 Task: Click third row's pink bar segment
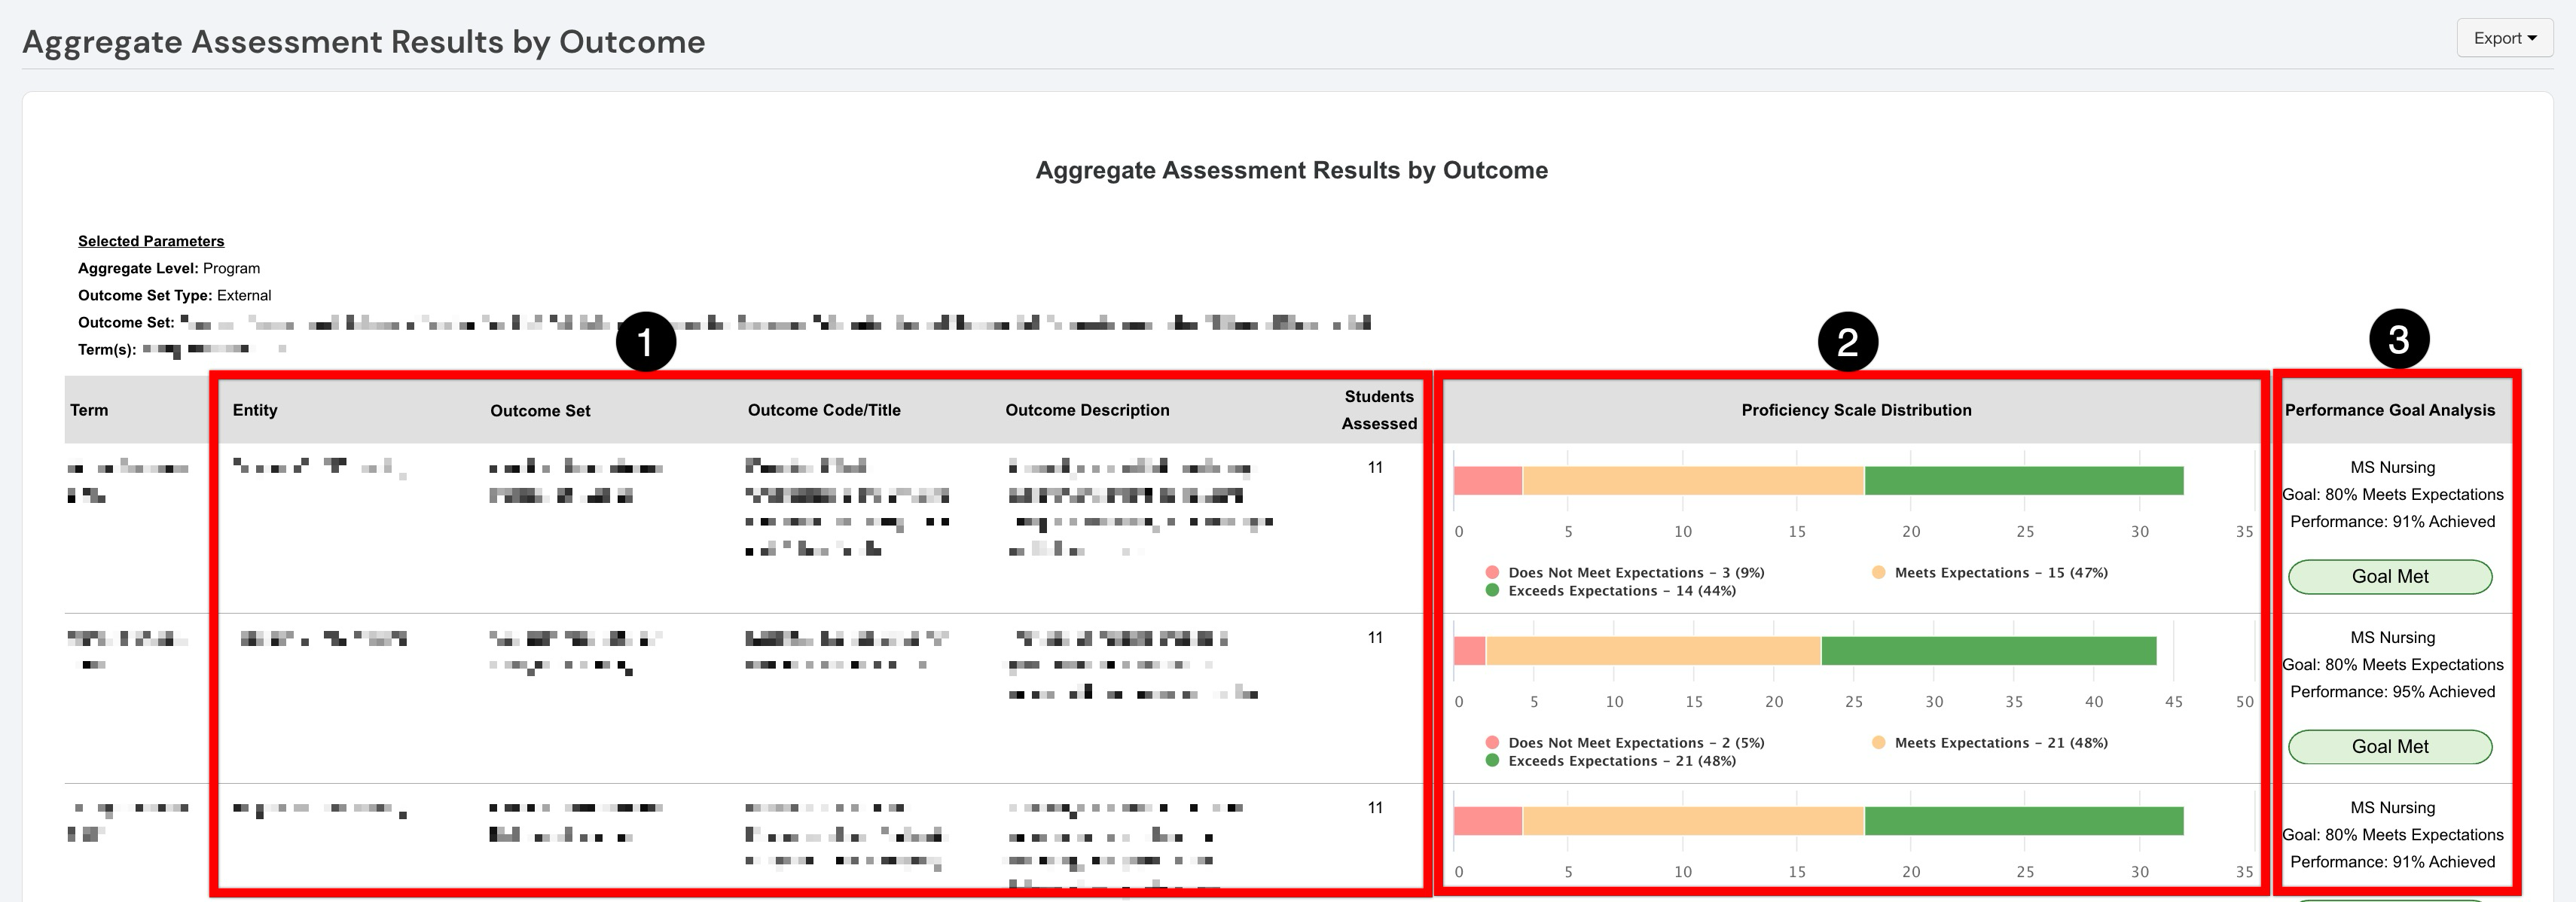pyautogui.click(x=1488, y=821)
